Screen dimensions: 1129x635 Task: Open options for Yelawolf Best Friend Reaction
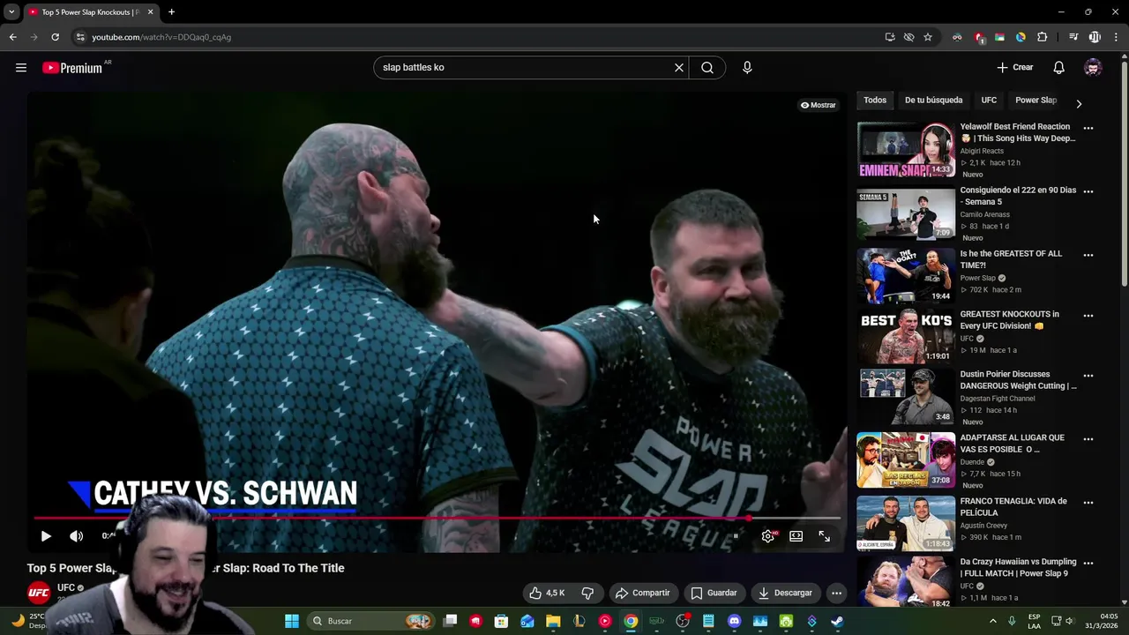[x=1088, y=128]
